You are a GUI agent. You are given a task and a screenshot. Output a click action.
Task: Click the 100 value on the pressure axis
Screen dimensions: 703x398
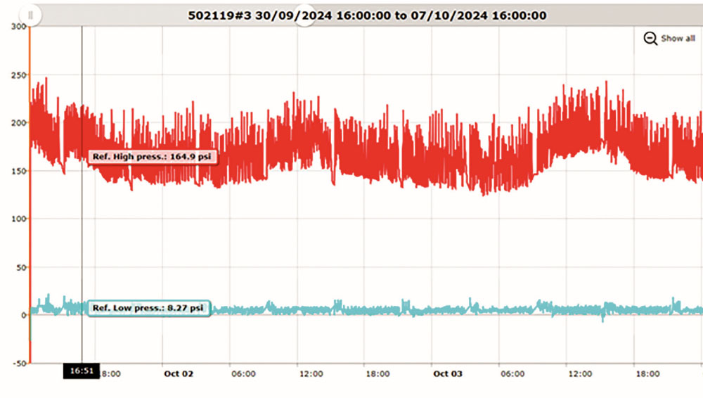point(18,219)
